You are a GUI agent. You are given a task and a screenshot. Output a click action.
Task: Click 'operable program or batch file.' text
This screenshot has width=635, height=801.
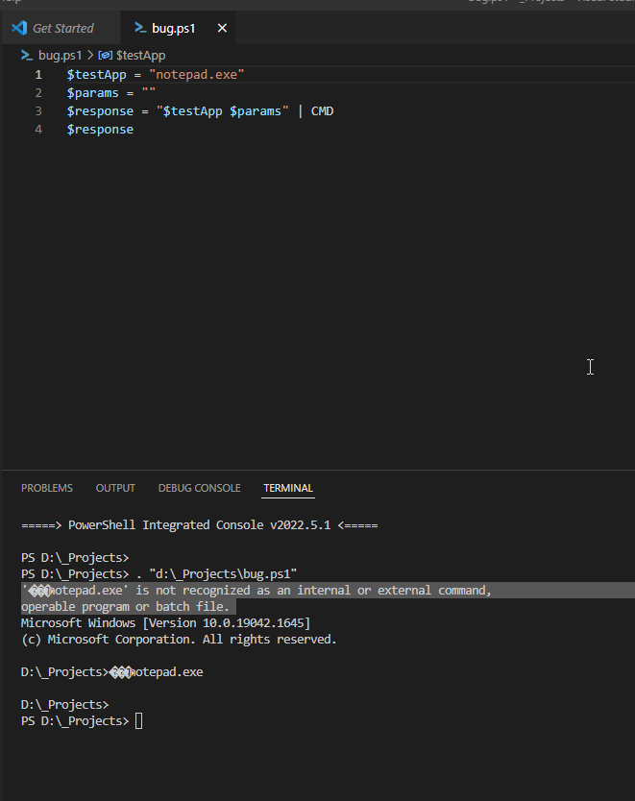pos(125,607)
